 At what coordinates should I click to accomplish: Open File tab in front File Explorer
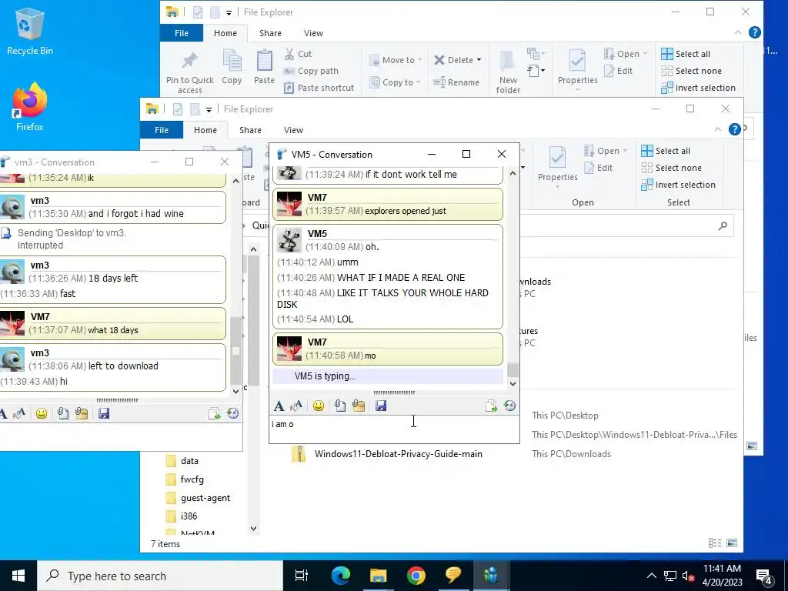(x=162, y=130)
